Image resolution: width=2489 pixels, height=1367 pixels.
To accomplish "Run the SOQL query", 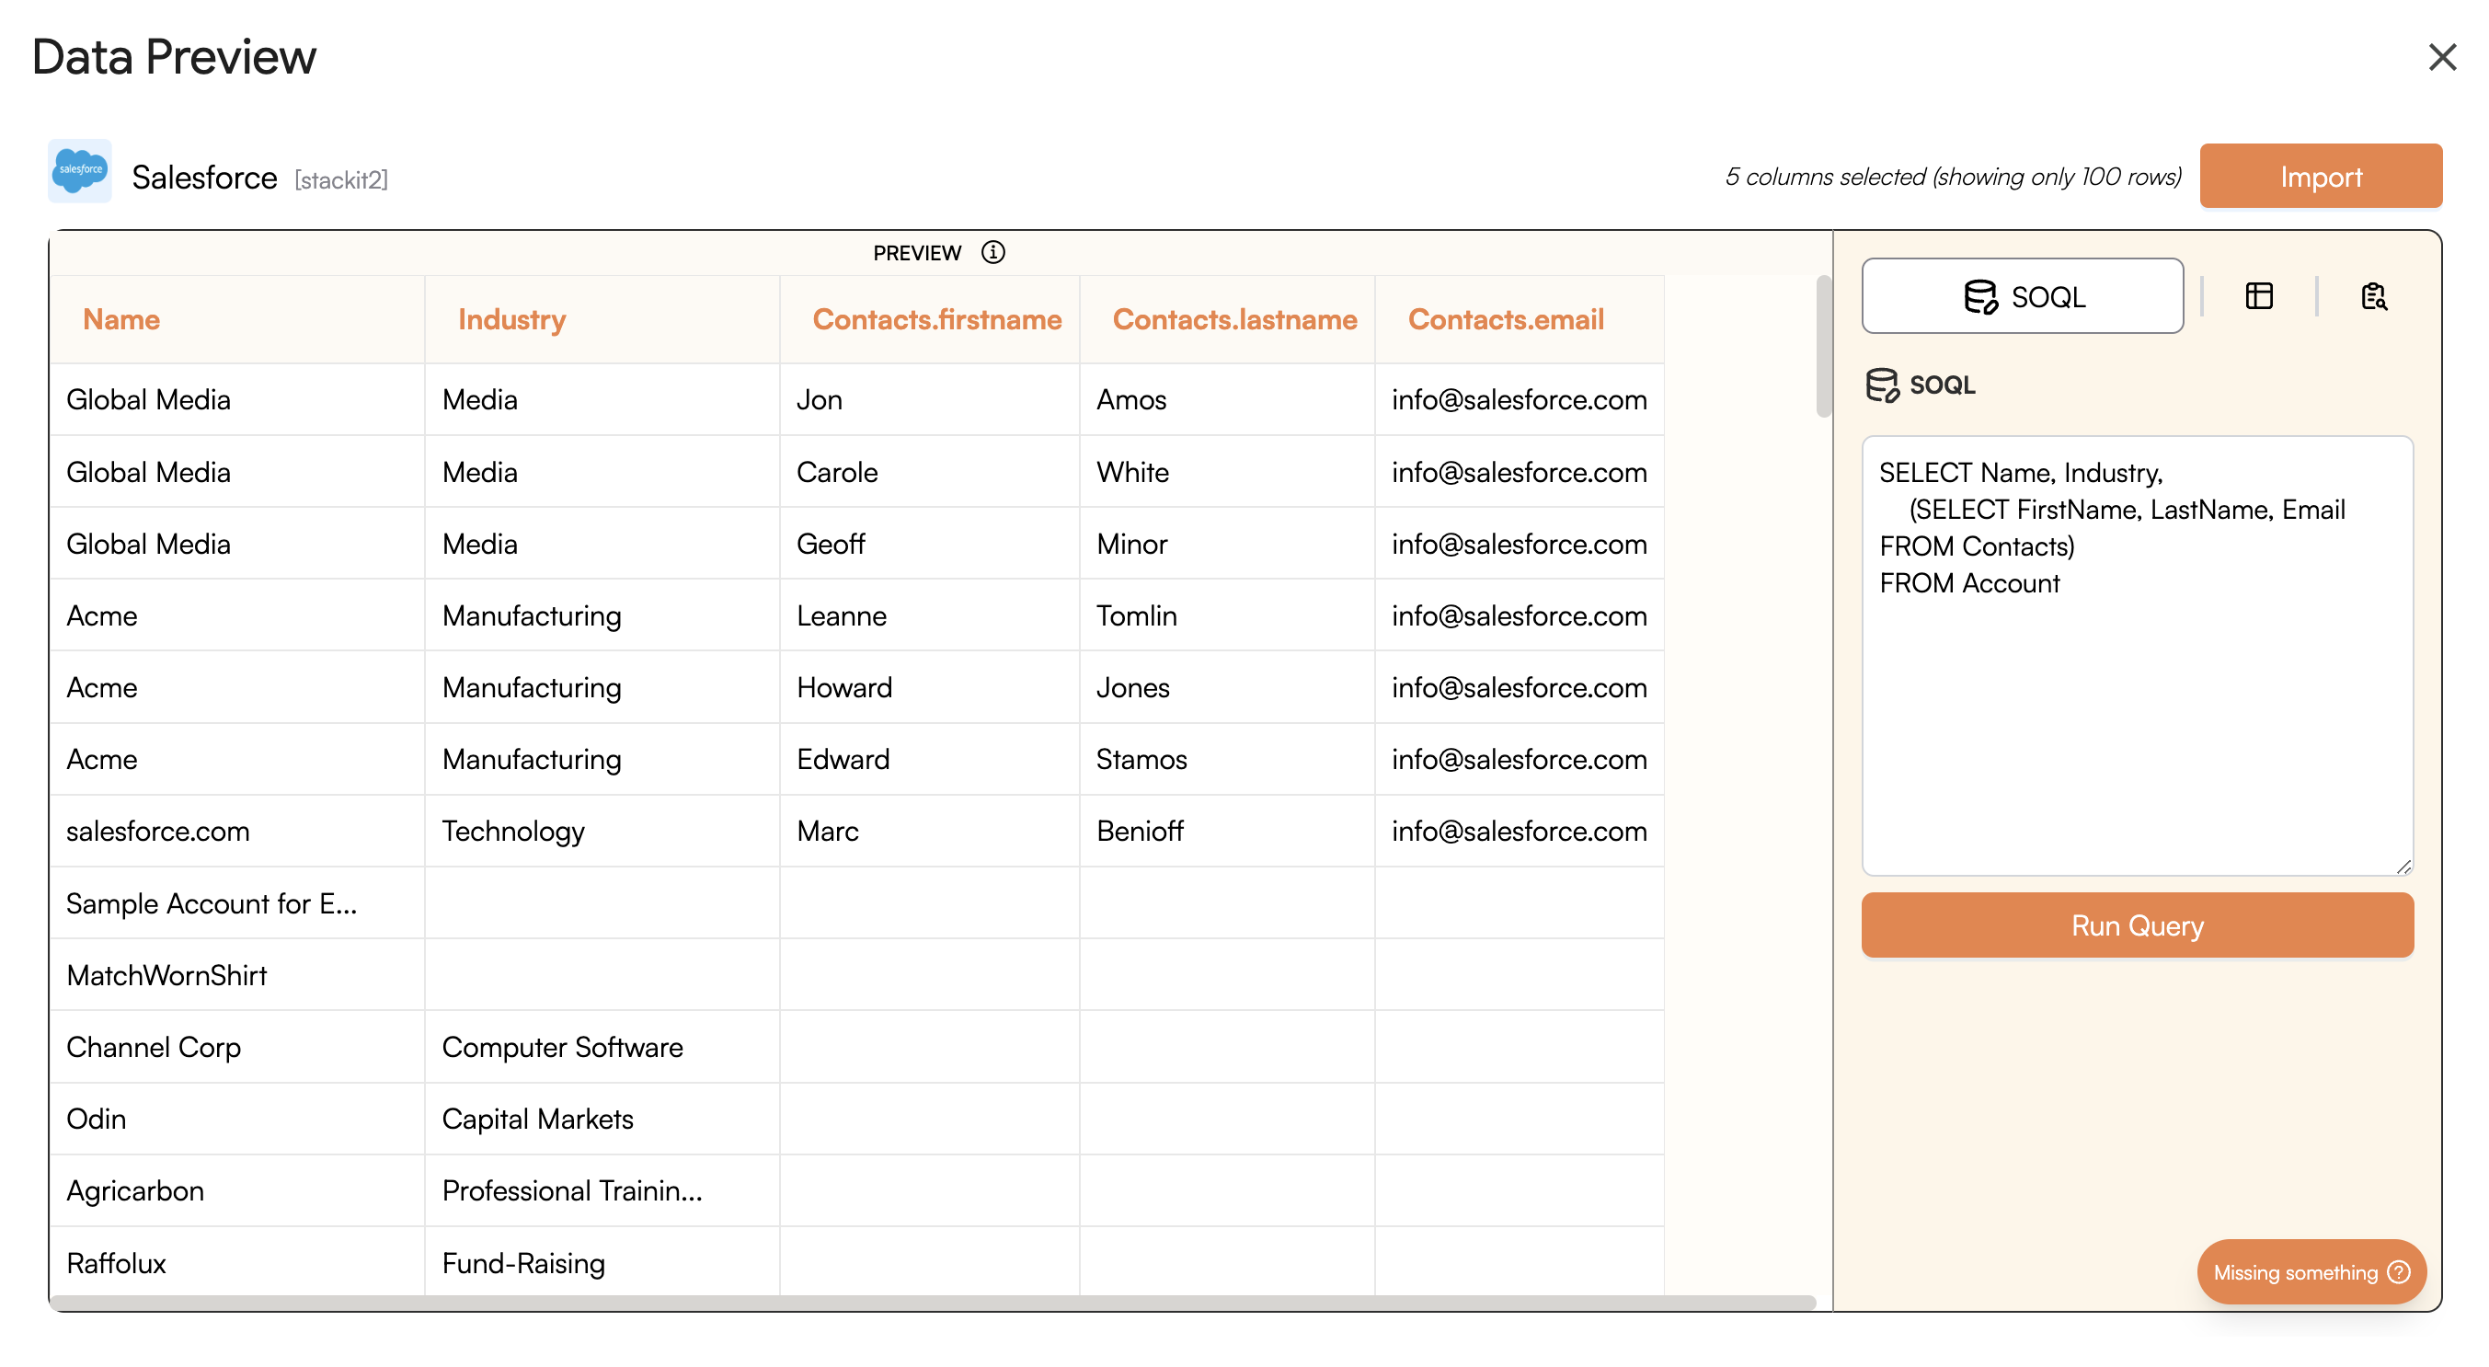I will click(2137, 925).
